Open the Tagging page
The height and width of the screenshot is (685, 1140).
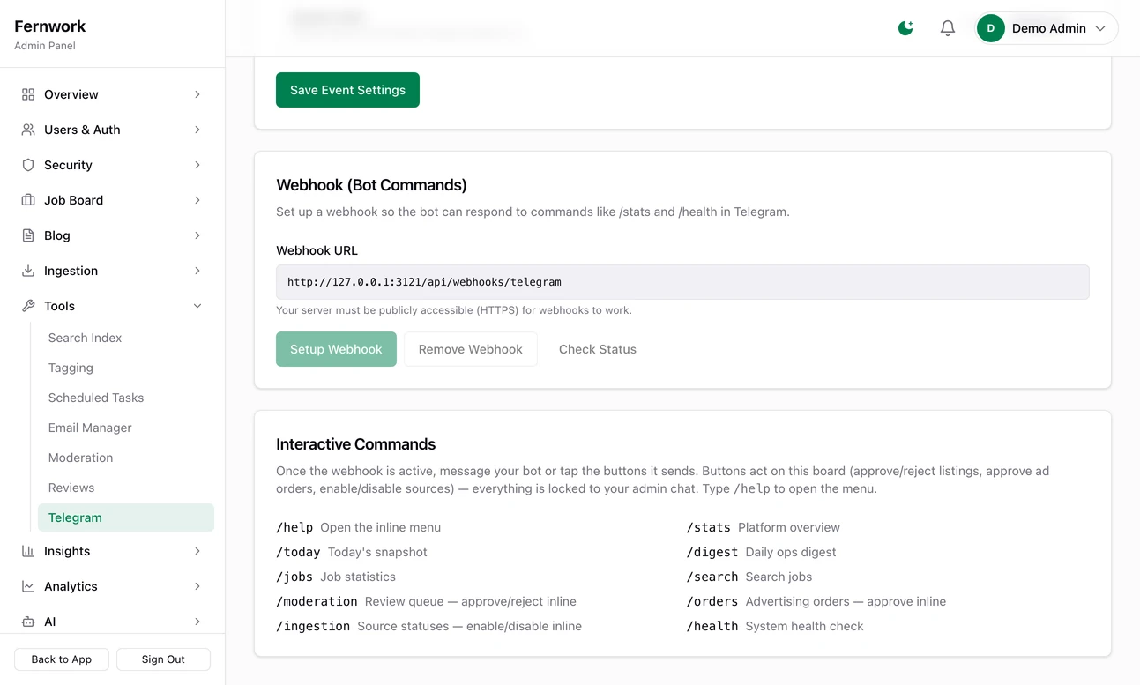coord(125,368)
